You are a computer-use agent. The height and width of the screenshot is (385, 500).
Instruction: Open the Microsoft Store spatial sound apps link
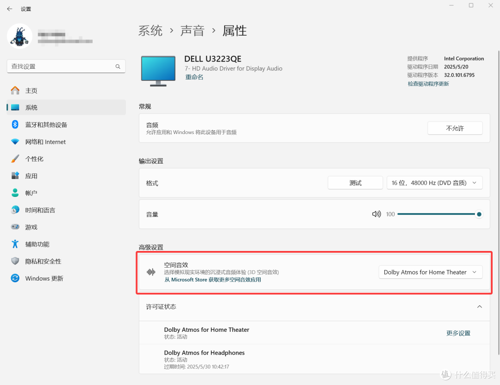coord(212,280)
